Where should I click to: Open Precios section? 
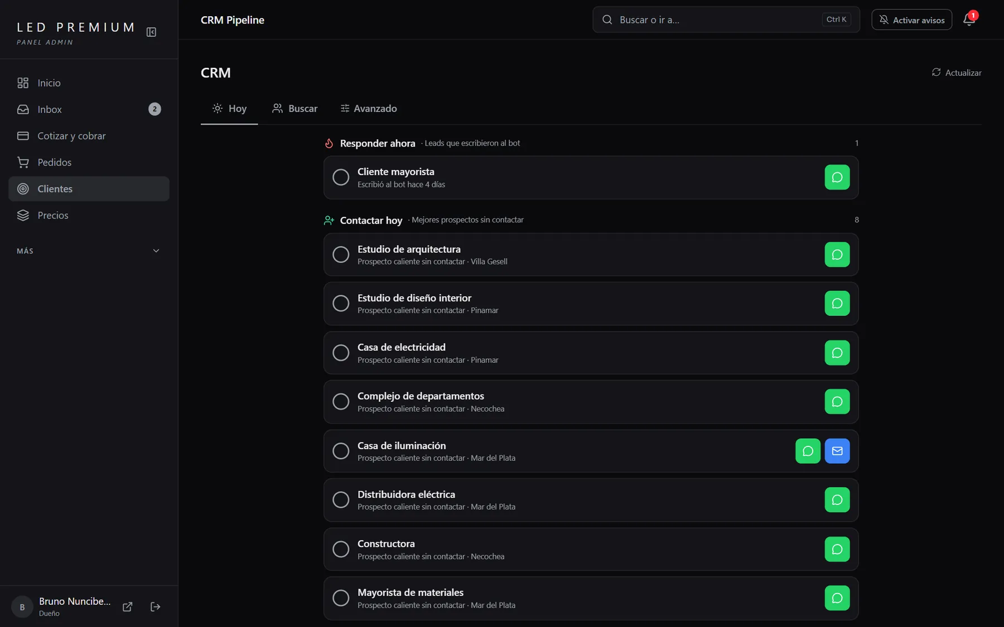pyautogui.click(x=89, y=215)
